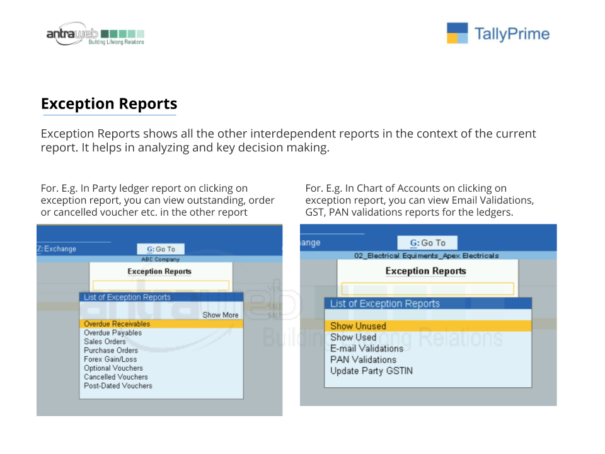Click search field in right Exception Reports
Screen dimensions: 605x454
[427, 289]
